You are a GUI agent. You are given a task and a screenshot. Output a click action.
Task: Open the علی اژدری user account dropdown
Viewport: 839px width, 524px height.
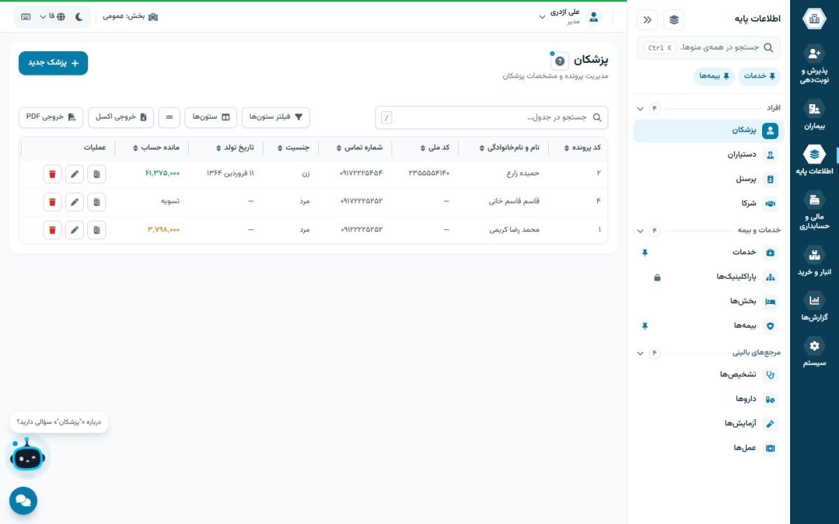[571, 17]
